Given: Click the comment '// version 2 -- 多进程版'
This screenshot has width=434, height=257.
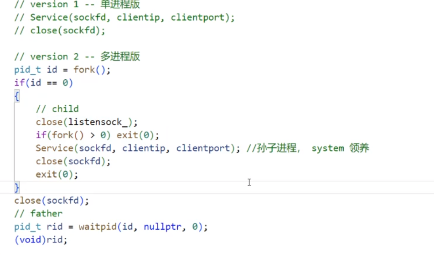Looking at the screenshot, I should point(77,57).
